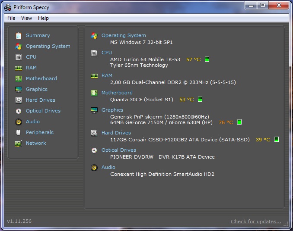
Task: Click the RAM stick icon in sidebar
Action: pyautogui.click(x=19, y=68)
